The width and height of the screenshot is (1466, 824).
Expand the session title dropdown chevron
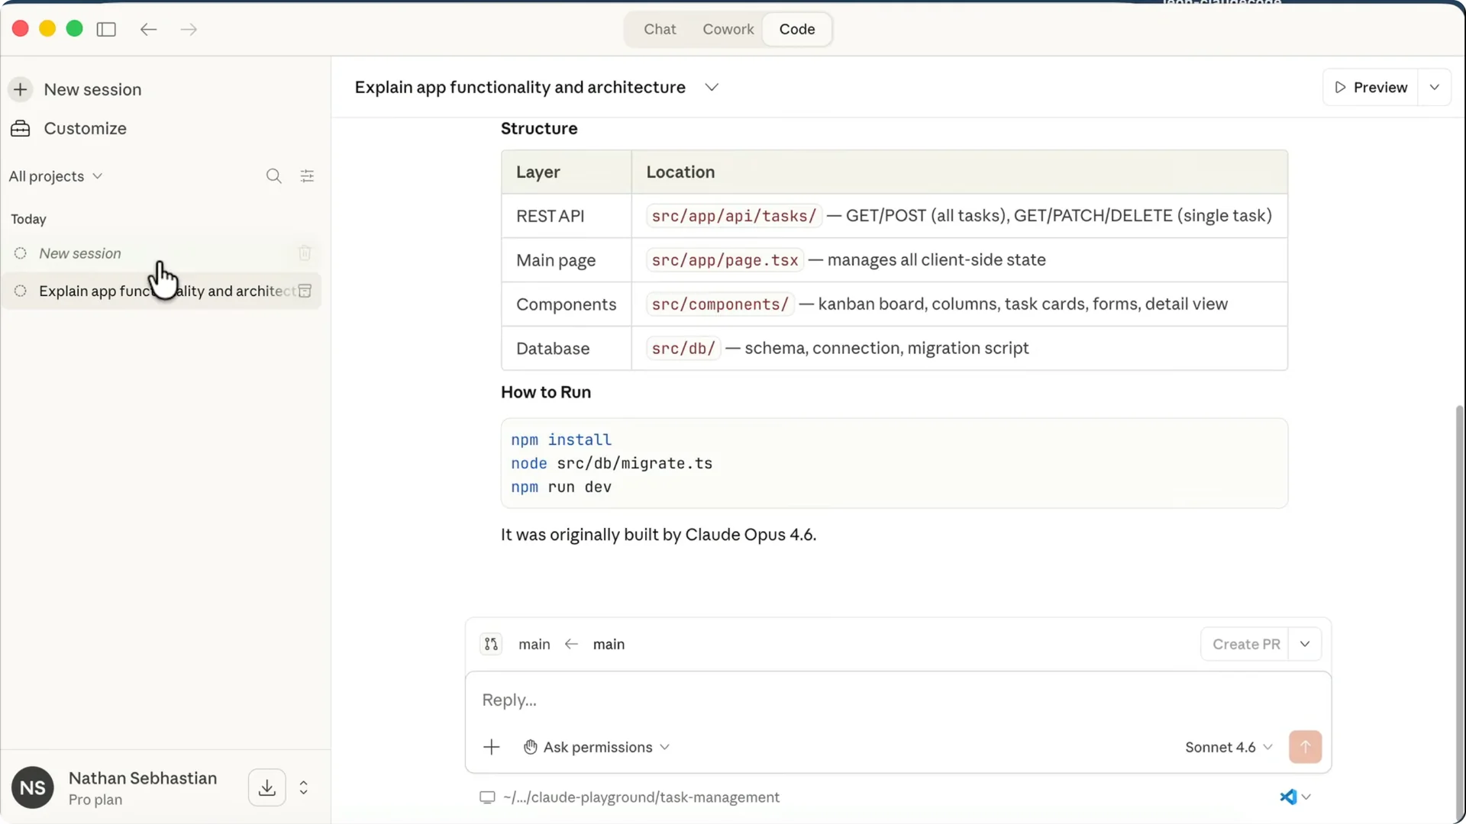[712, 87]
